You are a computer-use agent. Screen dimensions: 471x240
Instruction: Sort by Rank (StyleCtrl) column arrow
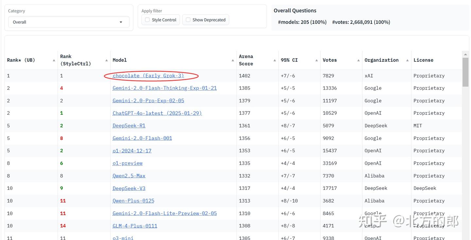click(107, 60)
